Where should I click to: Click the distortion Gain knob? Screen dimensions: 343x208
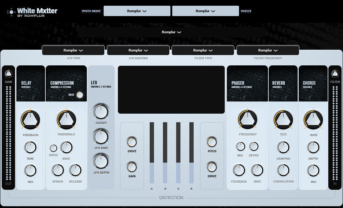click(x=132, y=167)
